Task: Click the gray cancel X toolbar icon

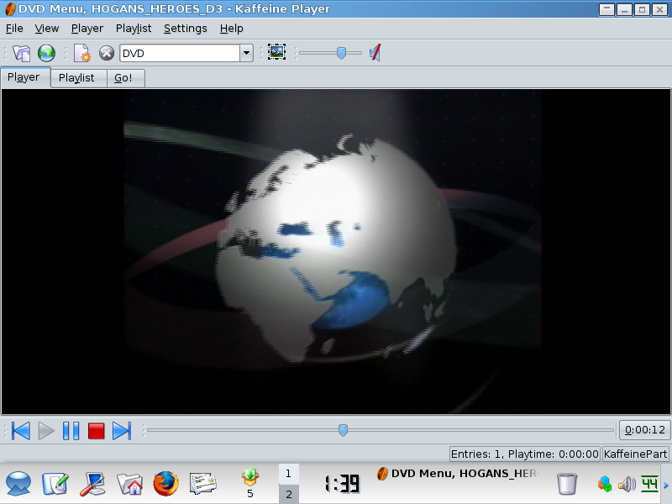Action: [x=107, y=53]
